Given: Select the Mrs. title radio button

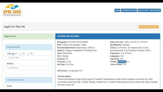Looking at the screenshot, I should point(28,54).
